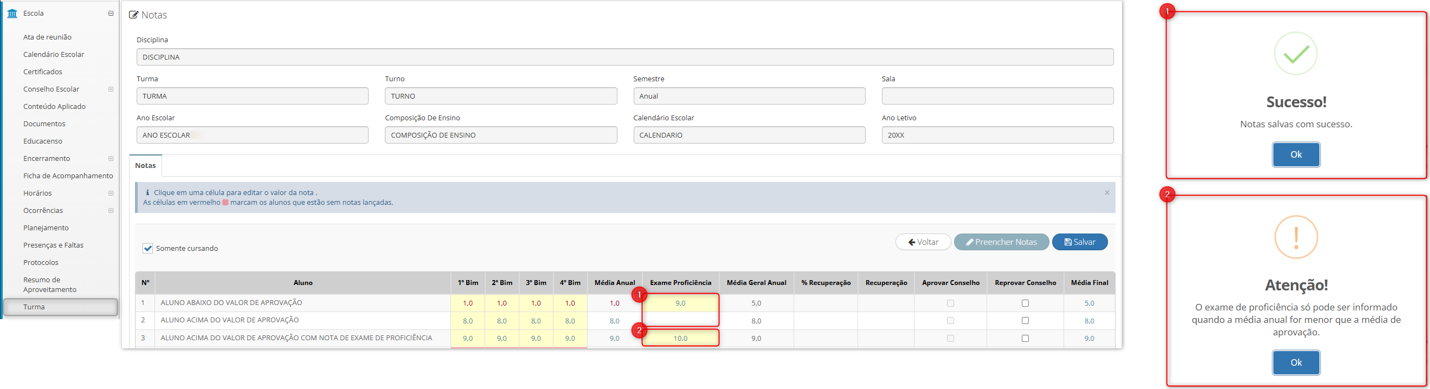
Task: Expand the Conselho Escolar submenu
Action: pyautogui.click(x=111, y=89)
